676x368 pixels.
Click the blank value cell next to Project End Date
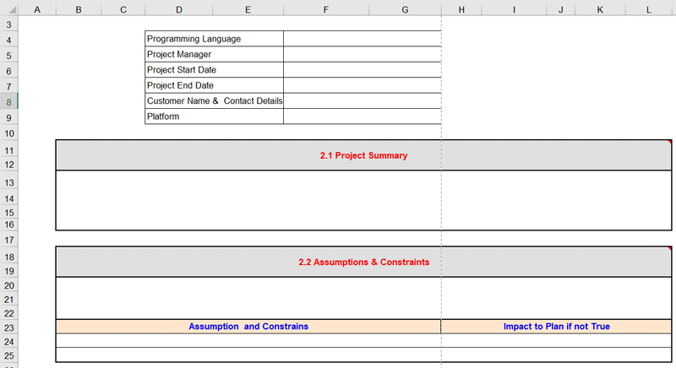tap(362, 85)
